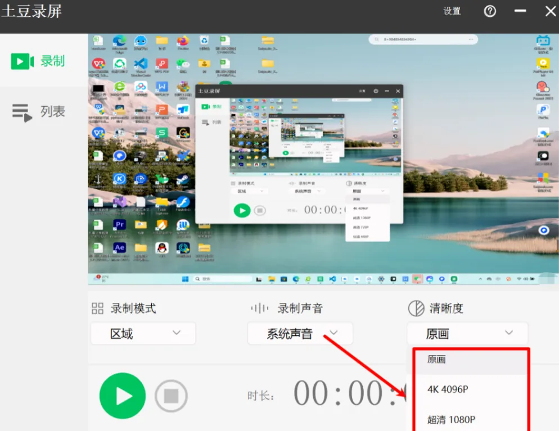Click the 录制模式 grid icon

[x=97, y=308]
